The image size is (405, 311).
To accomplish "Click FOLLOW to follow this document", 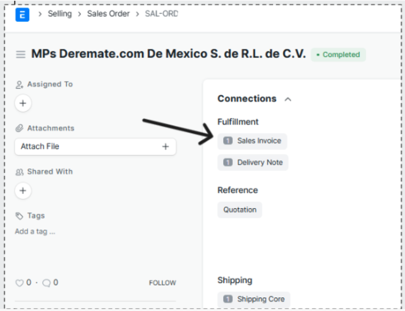I will [x=162, y=283].
